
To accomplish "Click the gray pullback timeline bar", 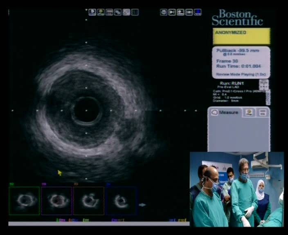I will tap(98, 224).
